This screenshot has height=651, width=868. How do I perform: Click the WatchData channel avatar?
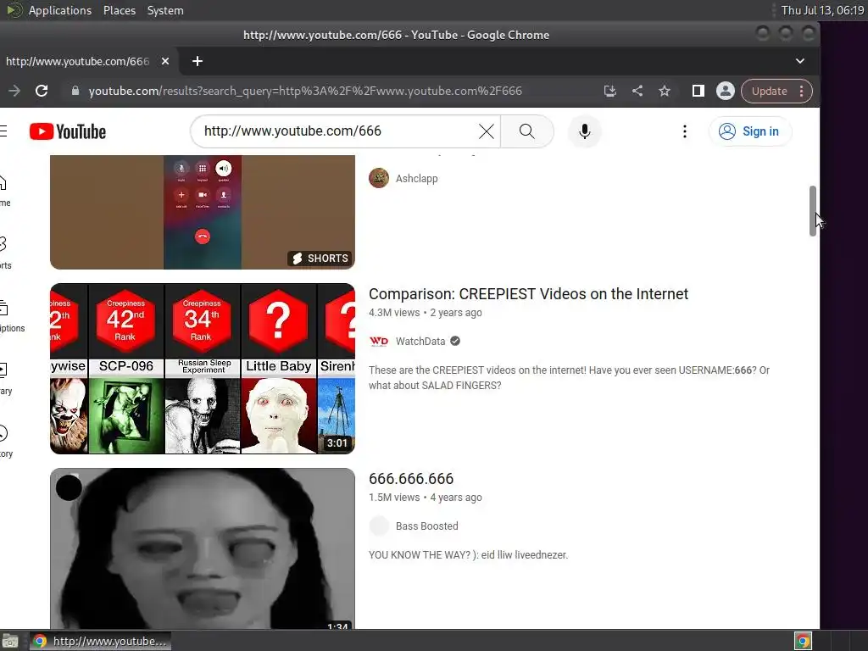pos(379,341)
